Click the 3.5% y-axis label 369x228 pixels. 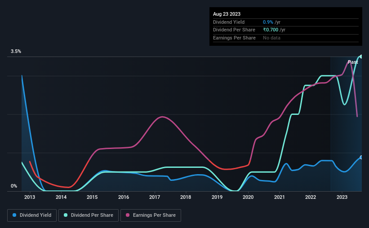16,51
